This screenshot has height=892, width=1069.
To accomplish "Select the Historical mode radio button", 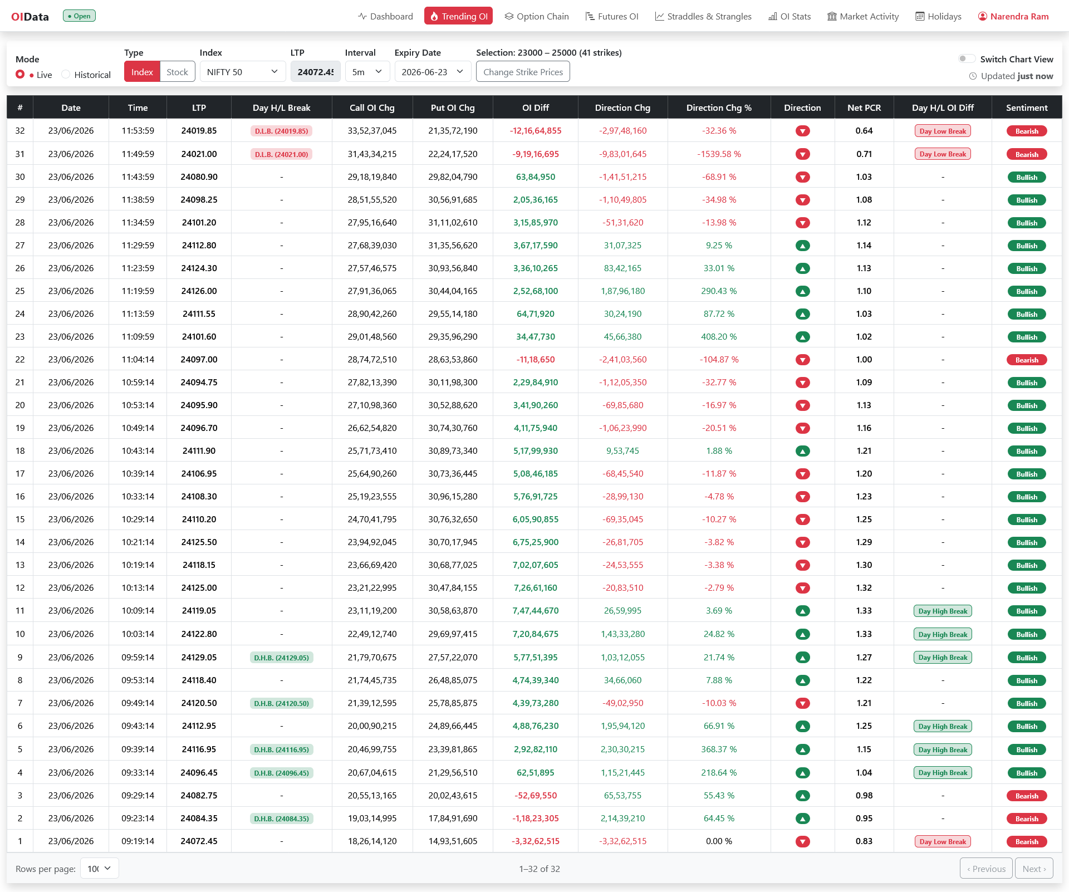I will pos(66,74).
